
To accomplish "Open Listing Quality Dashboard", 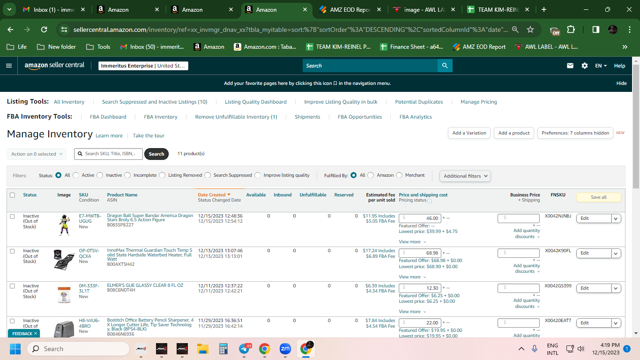I will pyautogui.click(x=256, y=102).
